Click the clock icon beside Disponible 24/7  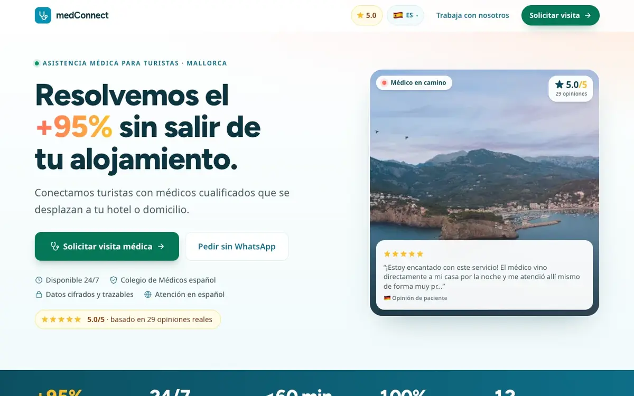39,280
